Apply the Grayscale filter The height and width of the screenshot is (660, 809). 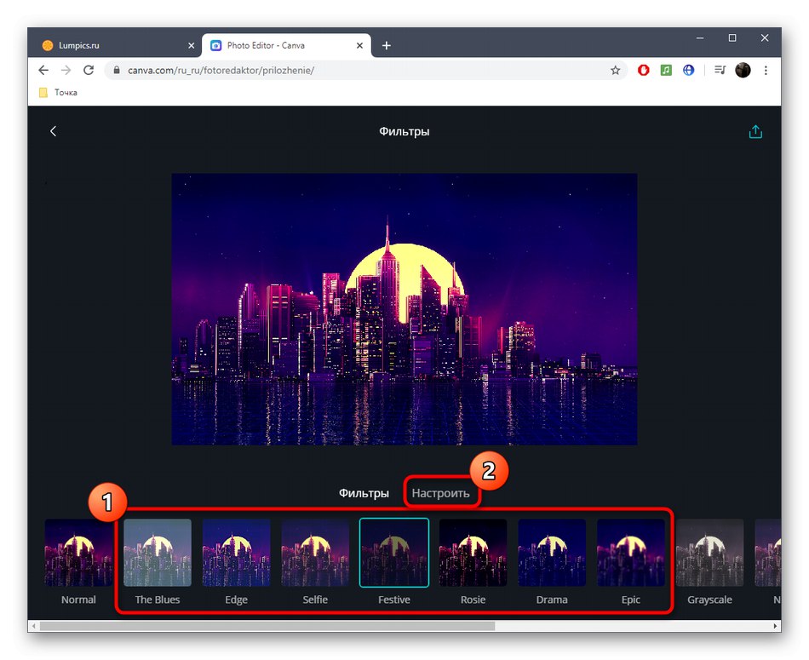pos(709,553)
